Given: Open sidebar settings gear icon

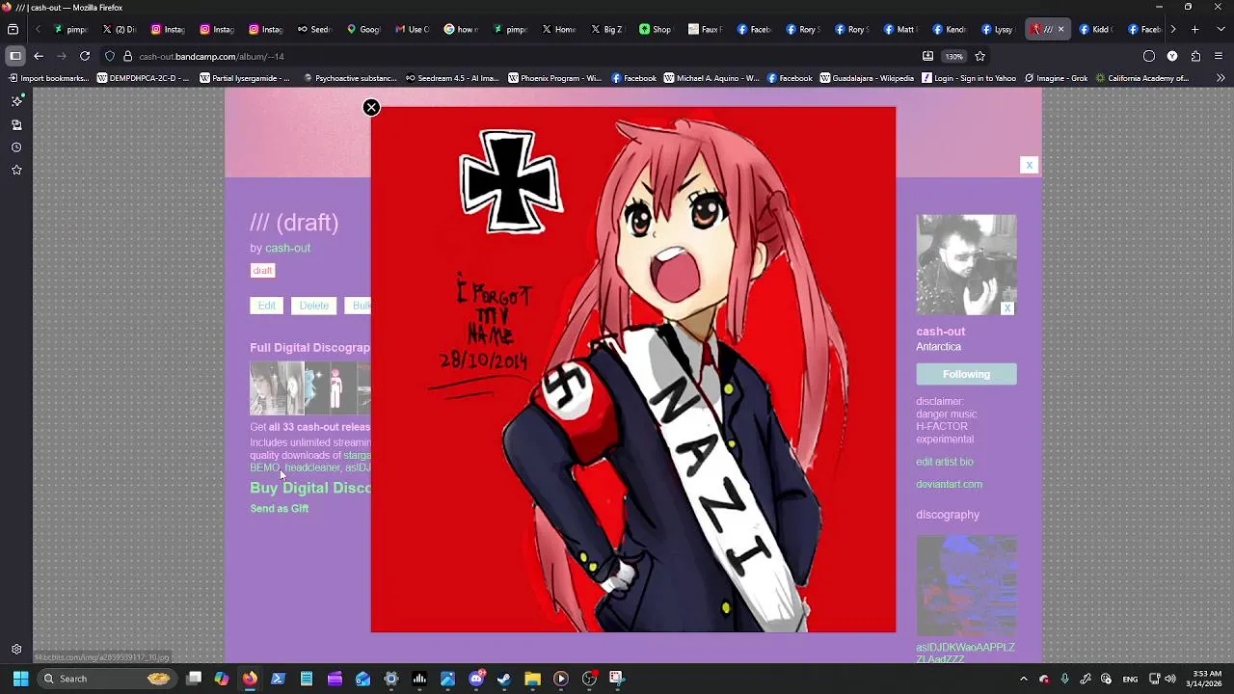Looking at the screenshot, I should [x=16, y=650].
